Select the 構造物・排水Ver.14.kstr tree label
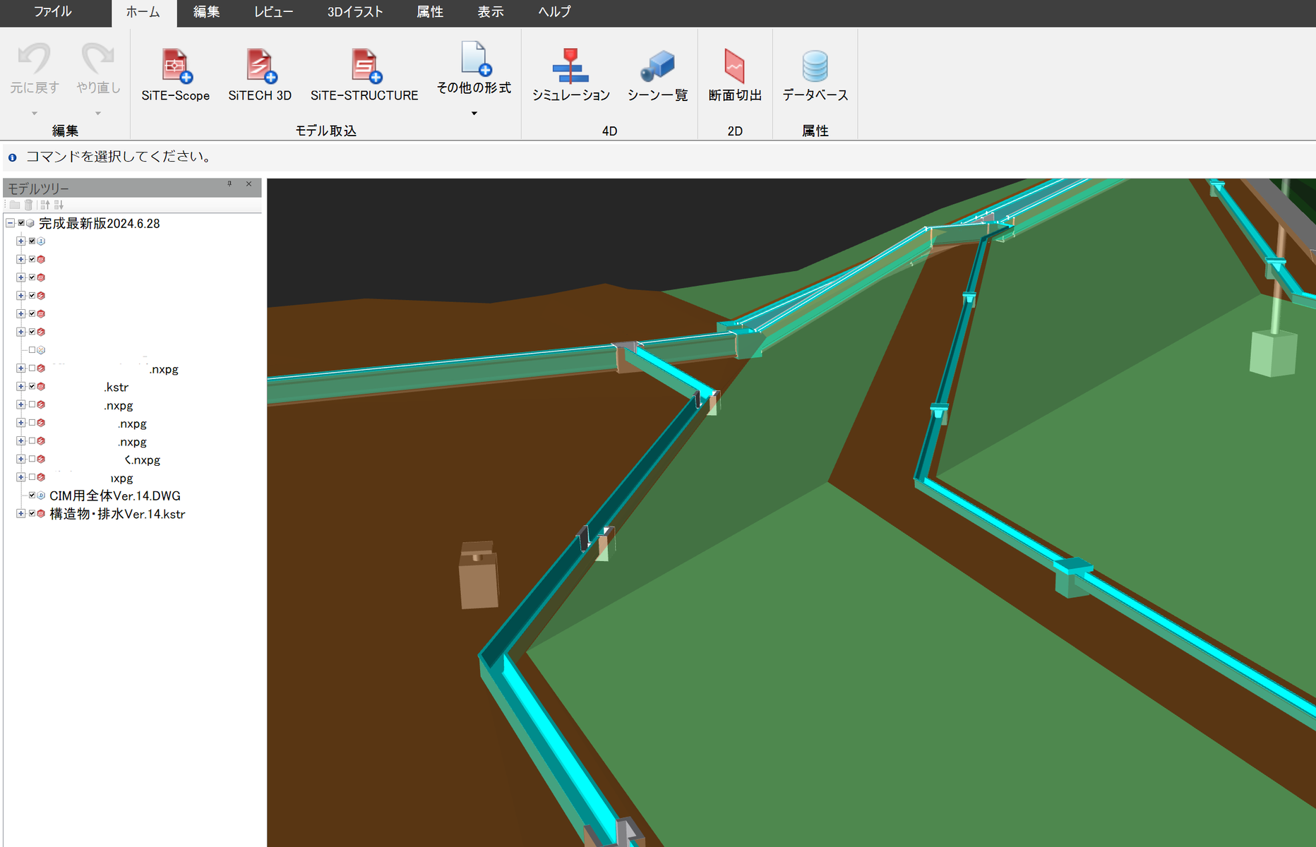1316x847 pixels. [117, 514]
